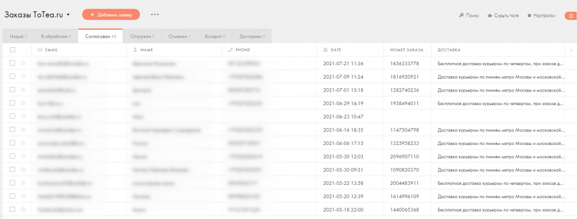Star the order dated 2021-07-21 11:36
The image size is (577, 219).
pos(23,63)
